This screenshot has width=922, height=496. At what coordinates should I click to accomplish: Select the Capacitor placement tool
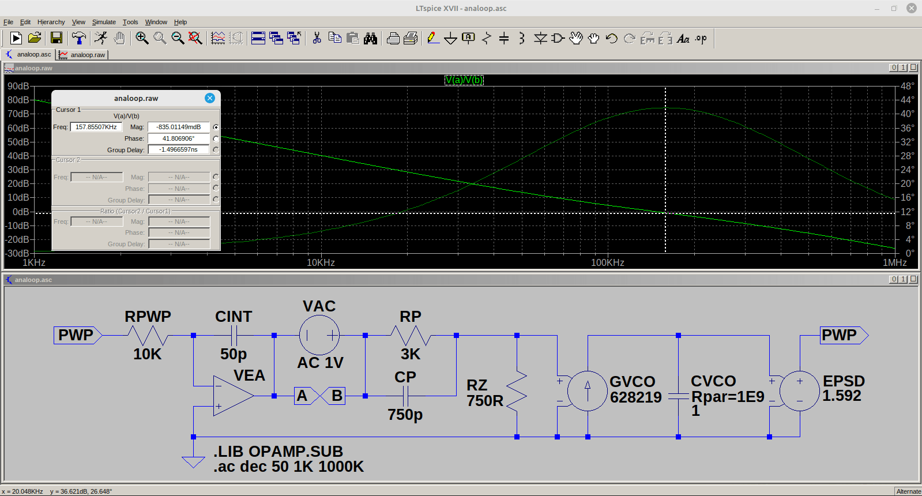coord(504,38)
